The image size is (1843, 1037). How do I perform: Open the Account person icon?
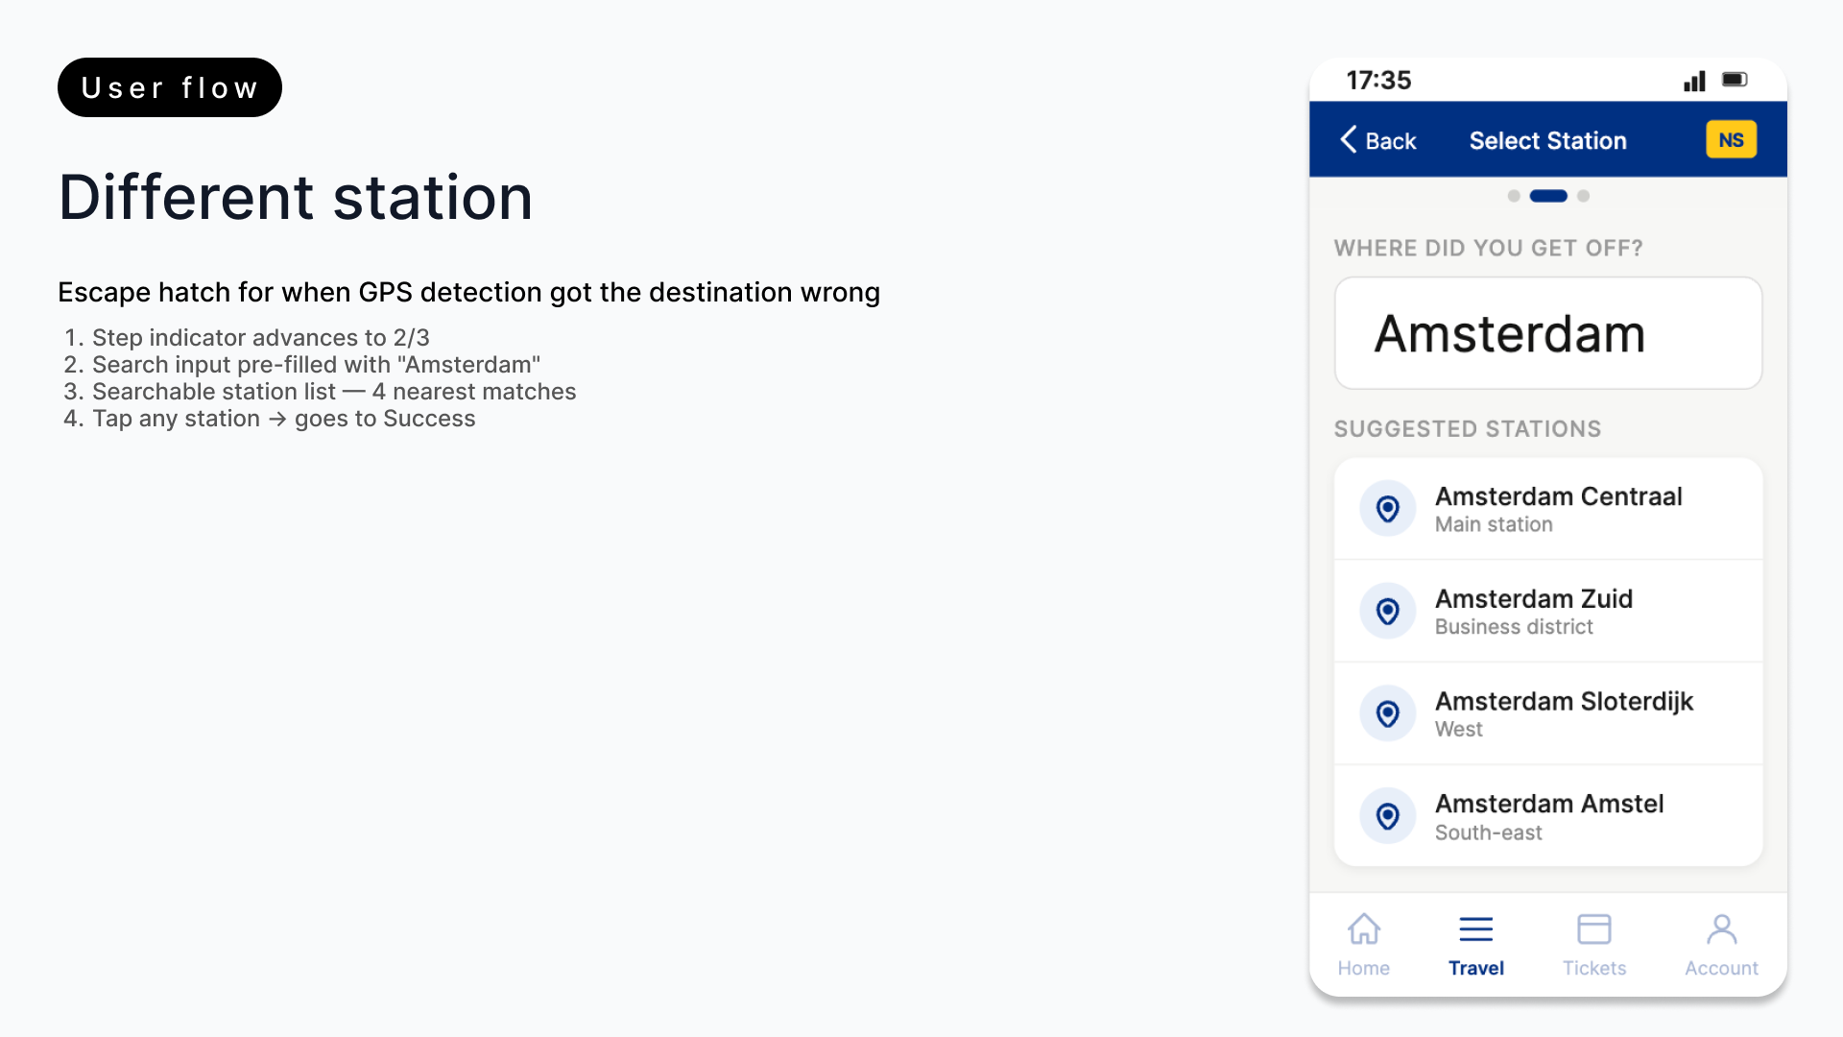coord(1722,929)
